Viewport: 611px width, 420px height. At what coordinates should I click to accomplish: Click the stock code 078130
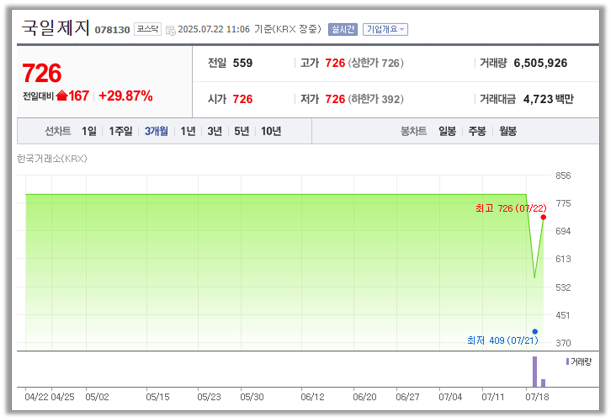tap(112, 30)
